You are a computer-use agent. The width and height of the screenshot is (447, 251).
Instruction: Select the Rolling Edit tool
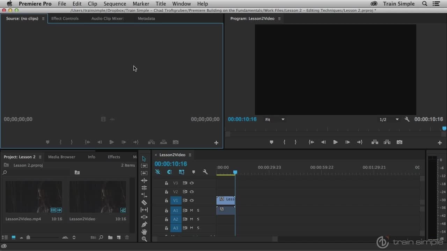[x=144, y=188]
